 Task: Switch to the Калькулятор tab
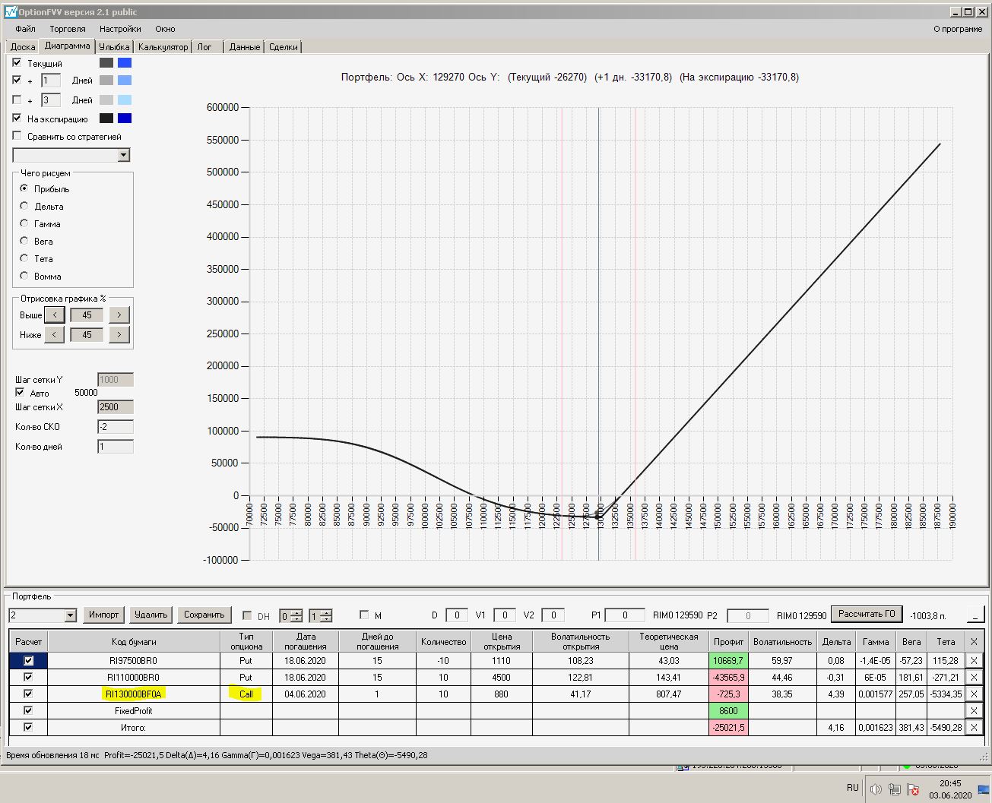[163, 47]
